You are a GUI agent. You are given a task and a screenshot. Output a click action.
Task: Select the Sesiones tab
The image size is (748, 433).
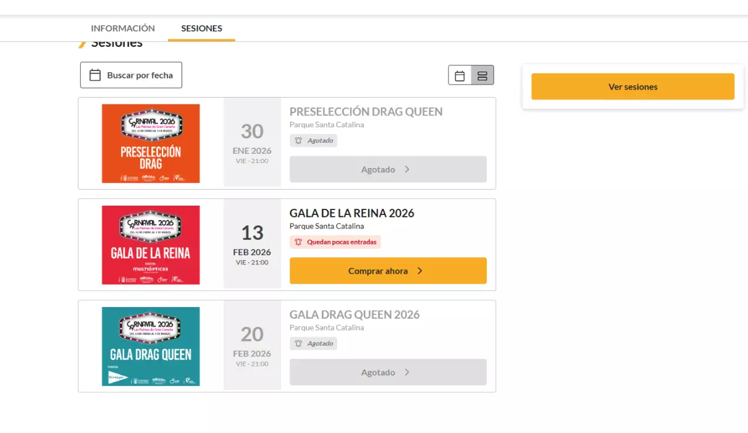coord(201,28)
